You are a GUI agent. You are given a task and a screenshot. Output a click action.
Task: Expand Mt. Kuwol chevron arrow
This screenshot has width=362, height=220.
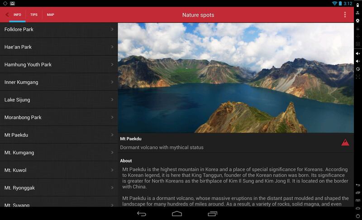click(112, 170)
